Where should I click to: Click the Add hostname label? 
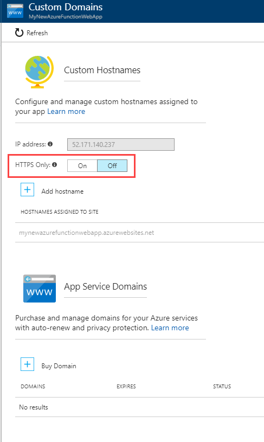(x=62, y=191)
